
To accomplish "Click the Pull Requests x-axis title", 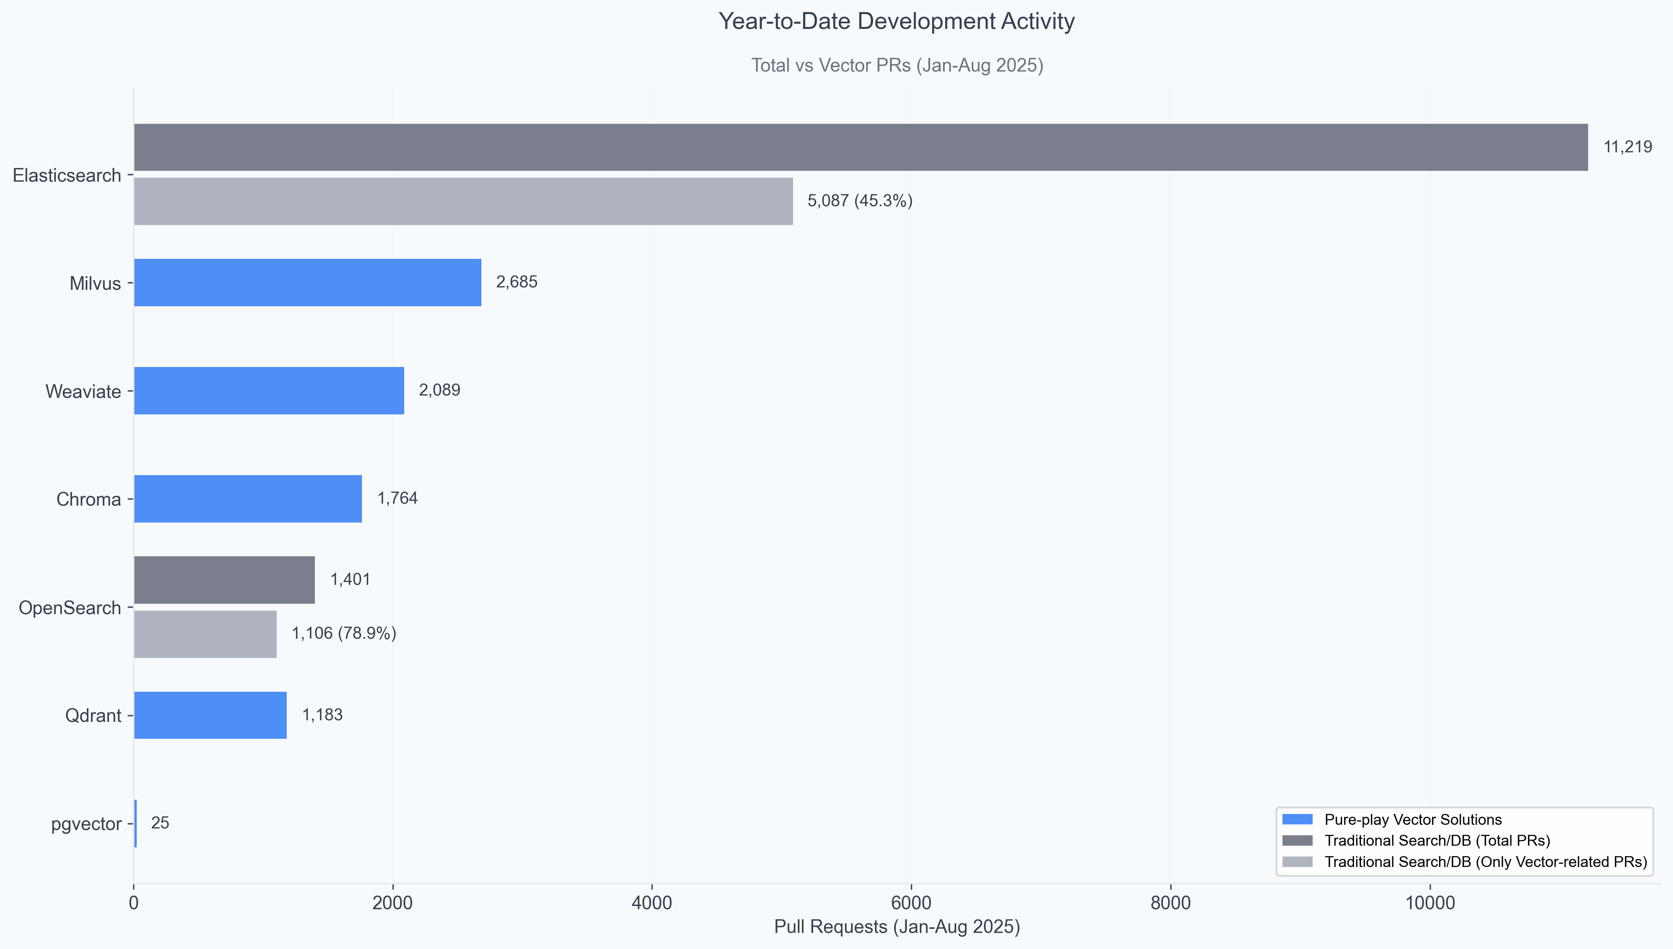I will [896, 927].
